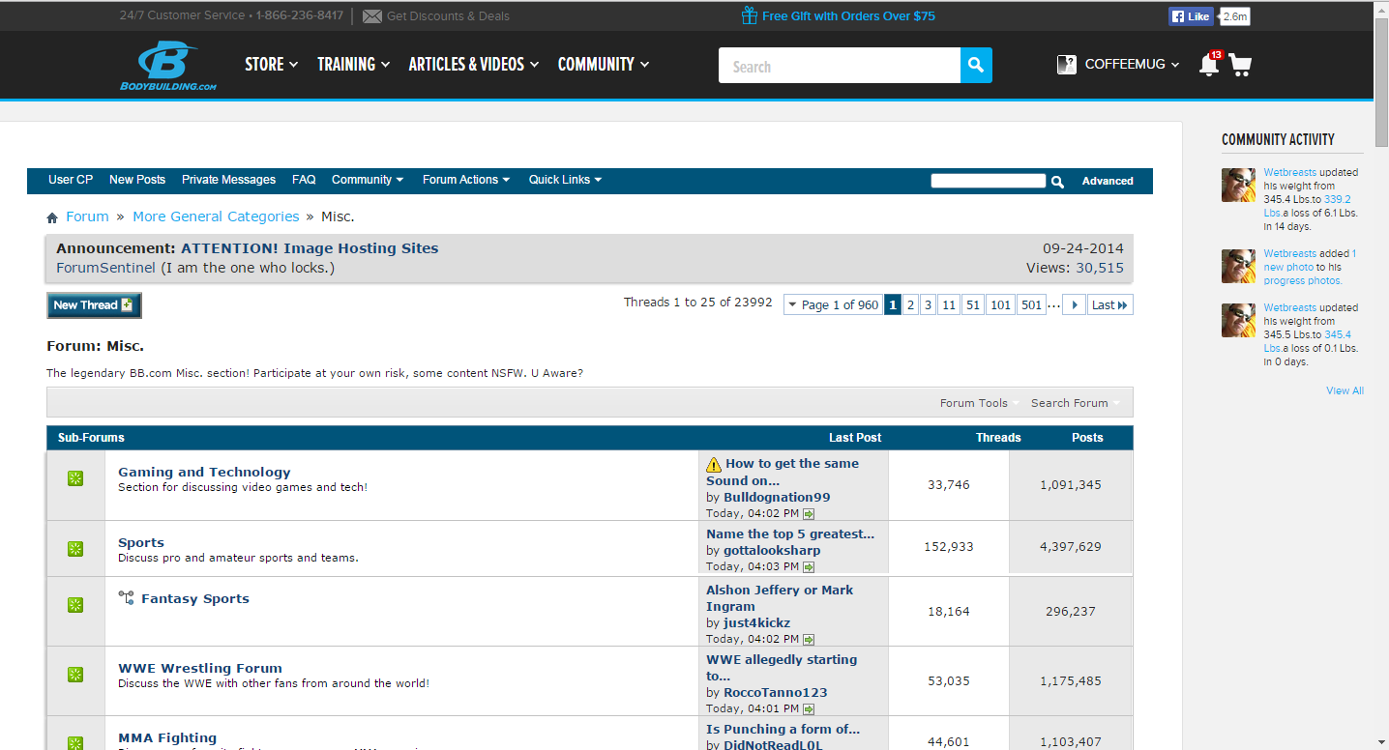Click the envelope Get Discounts icon
The width and height of the screenshot is (1389, 750).
[x=372, y=16]
